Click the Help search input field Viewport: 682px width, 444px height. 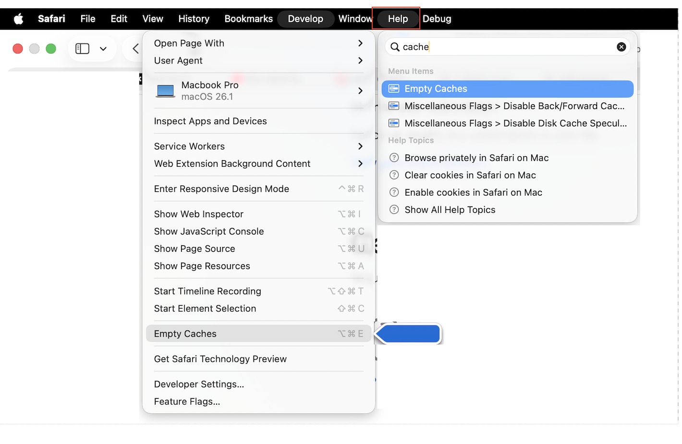coord(507,47)
